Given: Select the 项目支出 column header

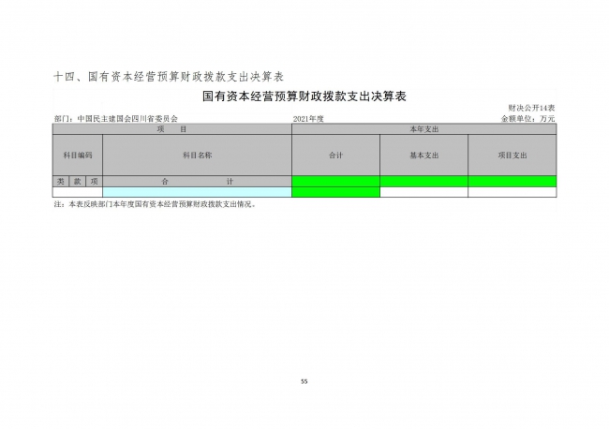Looking at the screenshot, I should pos(512,155).
